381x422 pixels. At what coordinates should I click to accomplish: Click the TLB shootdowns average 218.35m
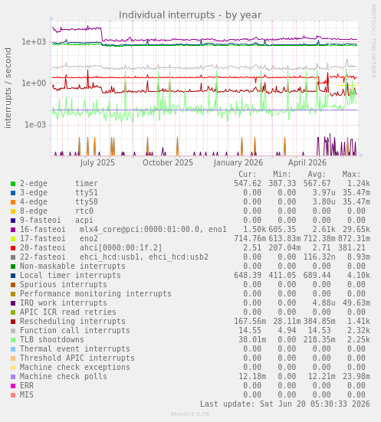320,339
